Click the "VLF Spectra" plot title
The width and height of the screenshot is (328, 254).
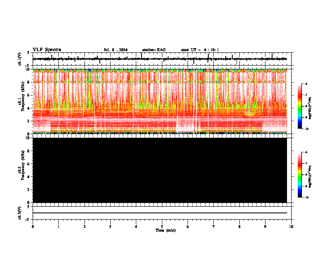(47, 50)
